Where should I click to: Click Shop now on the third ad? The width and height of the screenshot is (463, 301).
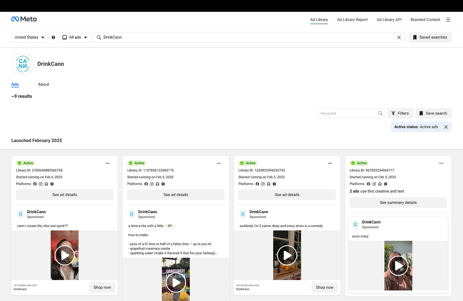[x=325, y=287]
